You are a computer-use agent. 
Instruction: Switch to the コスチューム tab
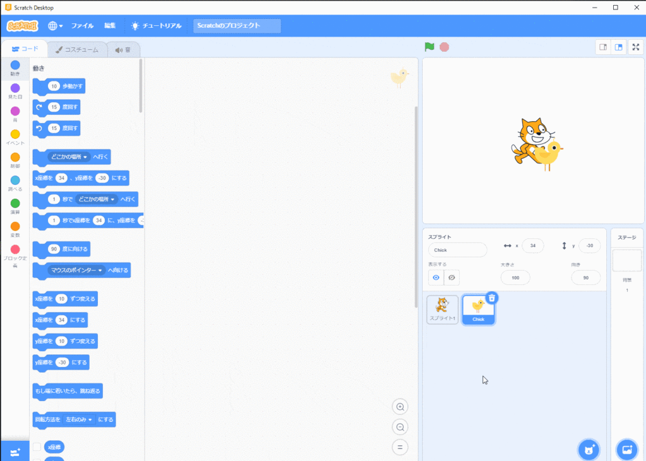(x=77, y=50)
